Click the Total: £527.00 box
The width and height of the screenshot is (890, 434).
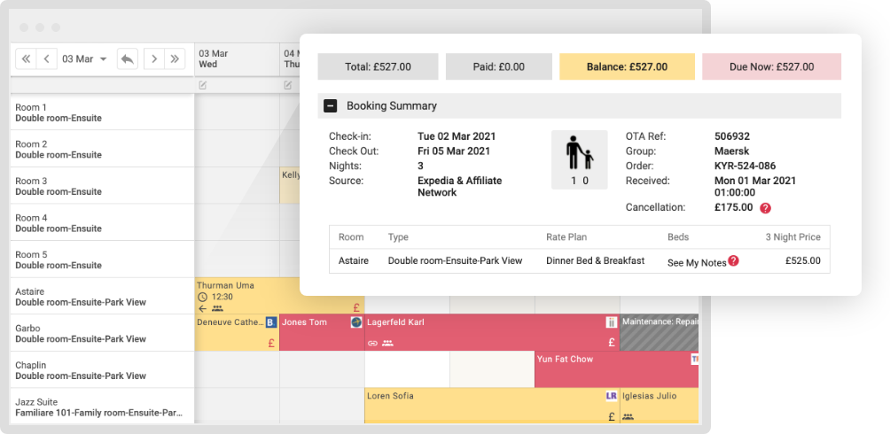378,66
